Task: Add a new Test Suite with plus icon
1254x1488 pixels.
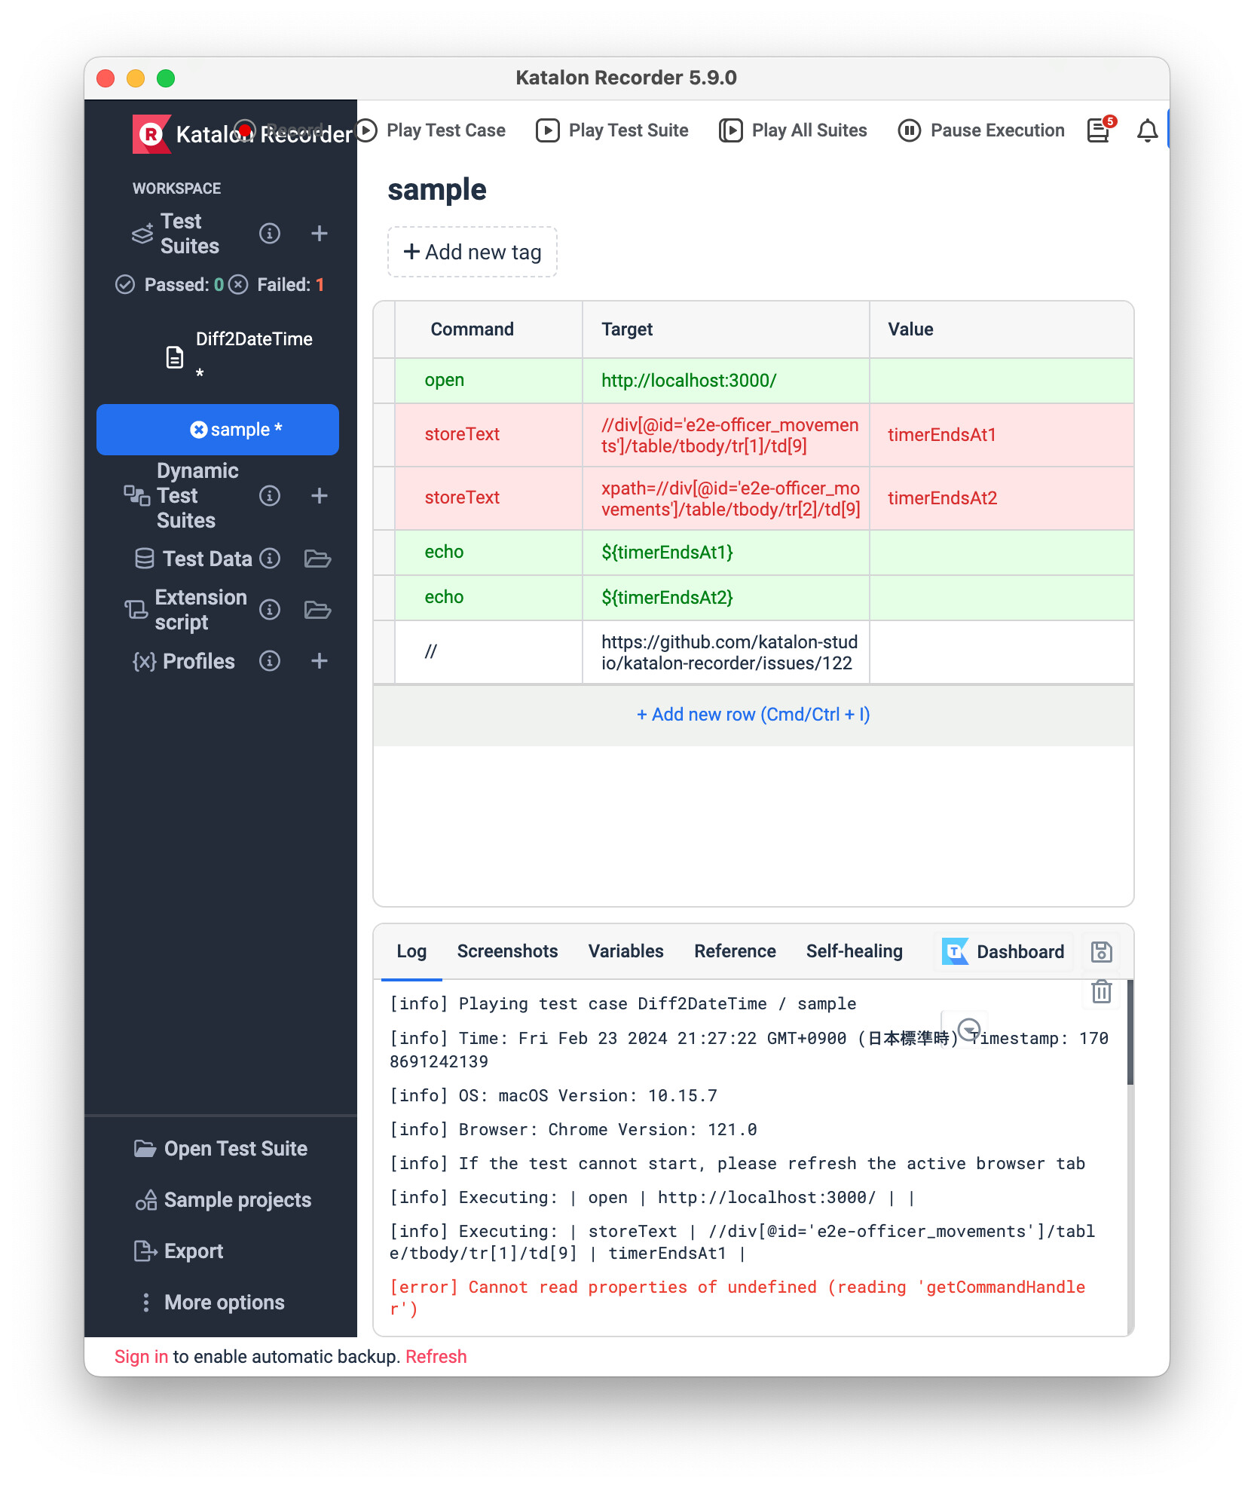Action: [320, 234]
